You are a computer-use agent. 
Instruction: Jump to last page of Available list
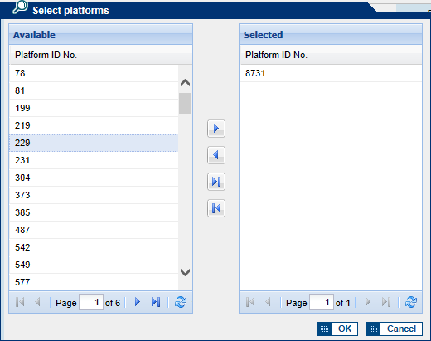[156, 302]
